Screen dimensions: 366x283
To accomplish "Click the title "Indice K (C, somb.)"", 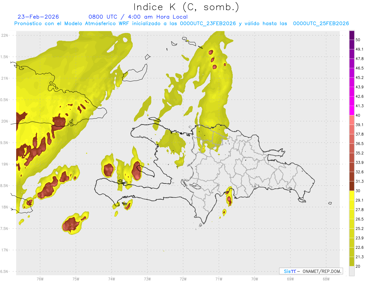I will [186, 7].
